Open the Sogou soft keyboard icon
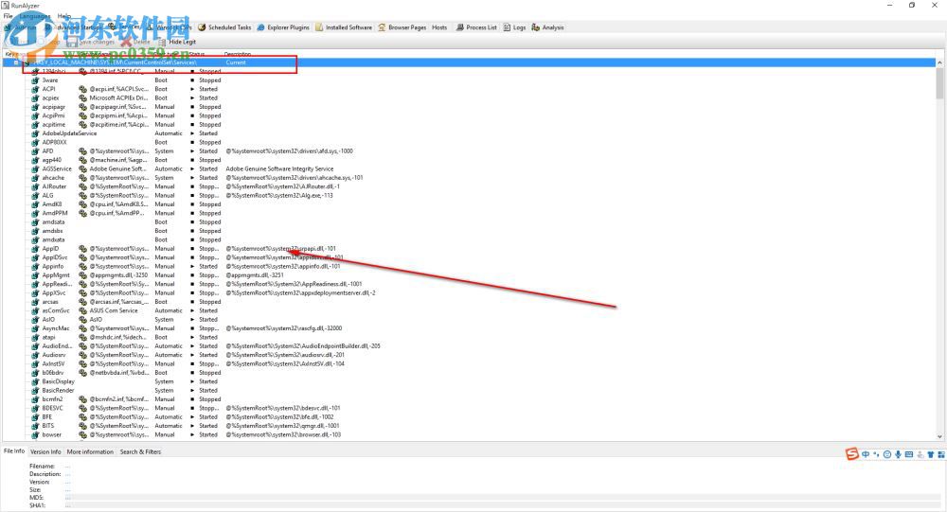947x512 pixels. click(x=909, y=454)
